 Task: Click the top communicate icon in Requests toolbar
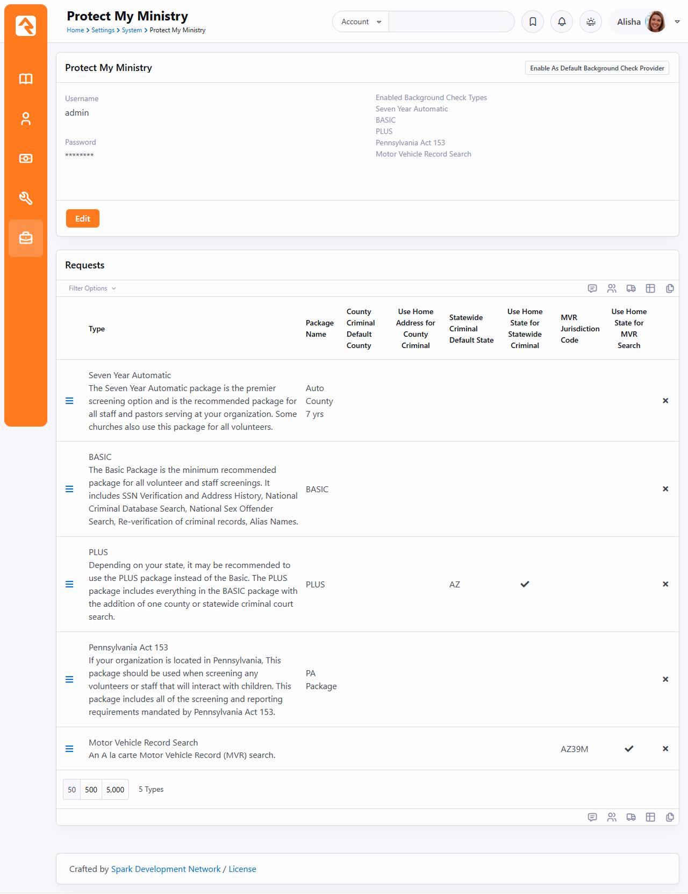[592, 289]
